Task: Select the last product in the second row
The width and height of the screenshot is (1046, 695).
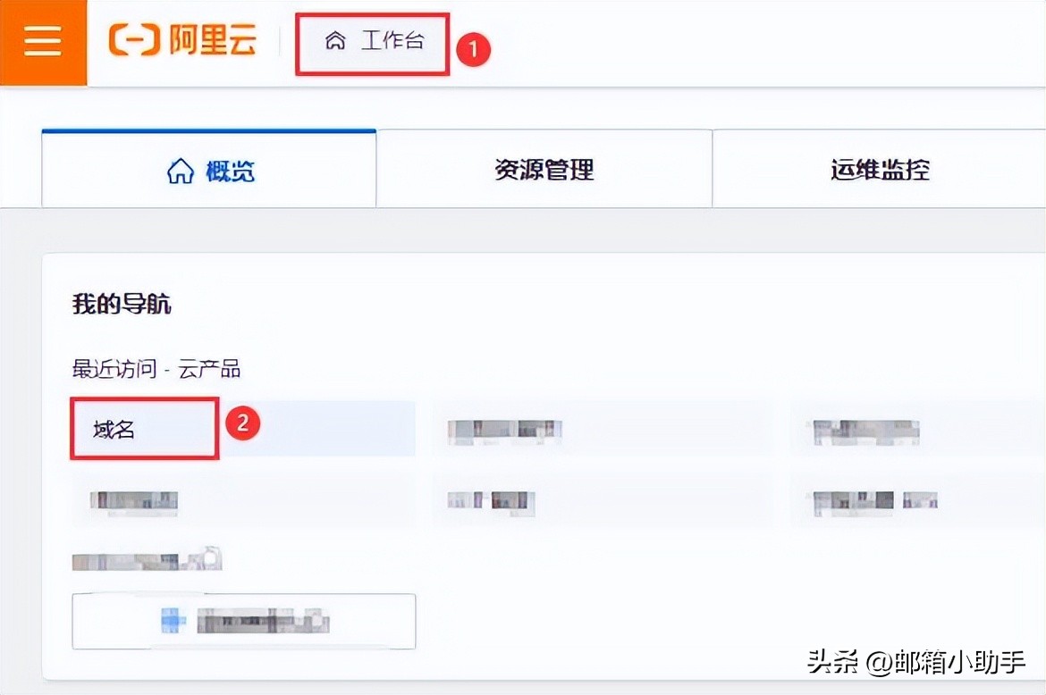Action: click(872, 500)
